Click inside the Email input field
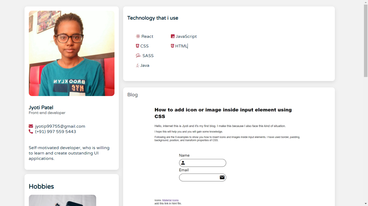368x206 pixels. click(203, 177)
